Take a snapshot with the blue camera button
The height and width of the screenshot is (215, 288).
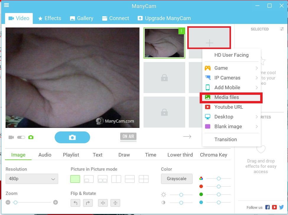pyautogui.click(x=72, y=137)
